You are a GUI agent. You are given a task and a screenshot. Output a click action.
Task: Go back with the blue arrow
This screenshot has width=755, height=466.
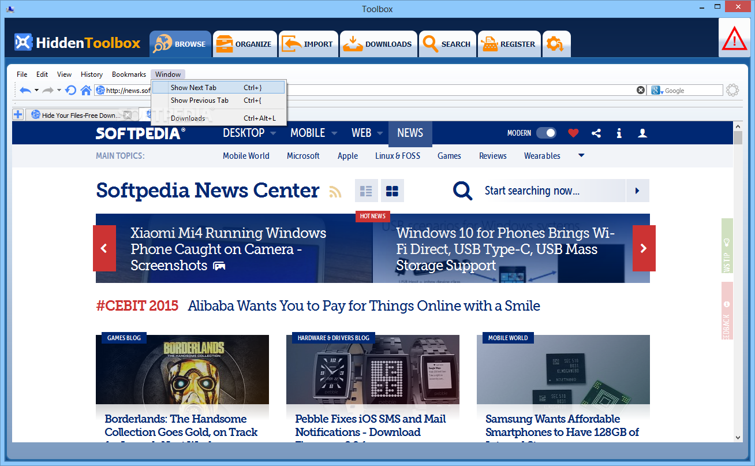(25, 90)
